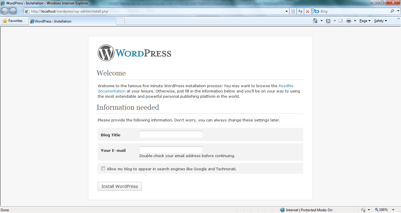
Task: Click the browser Back arrow button
Action: 5,11
